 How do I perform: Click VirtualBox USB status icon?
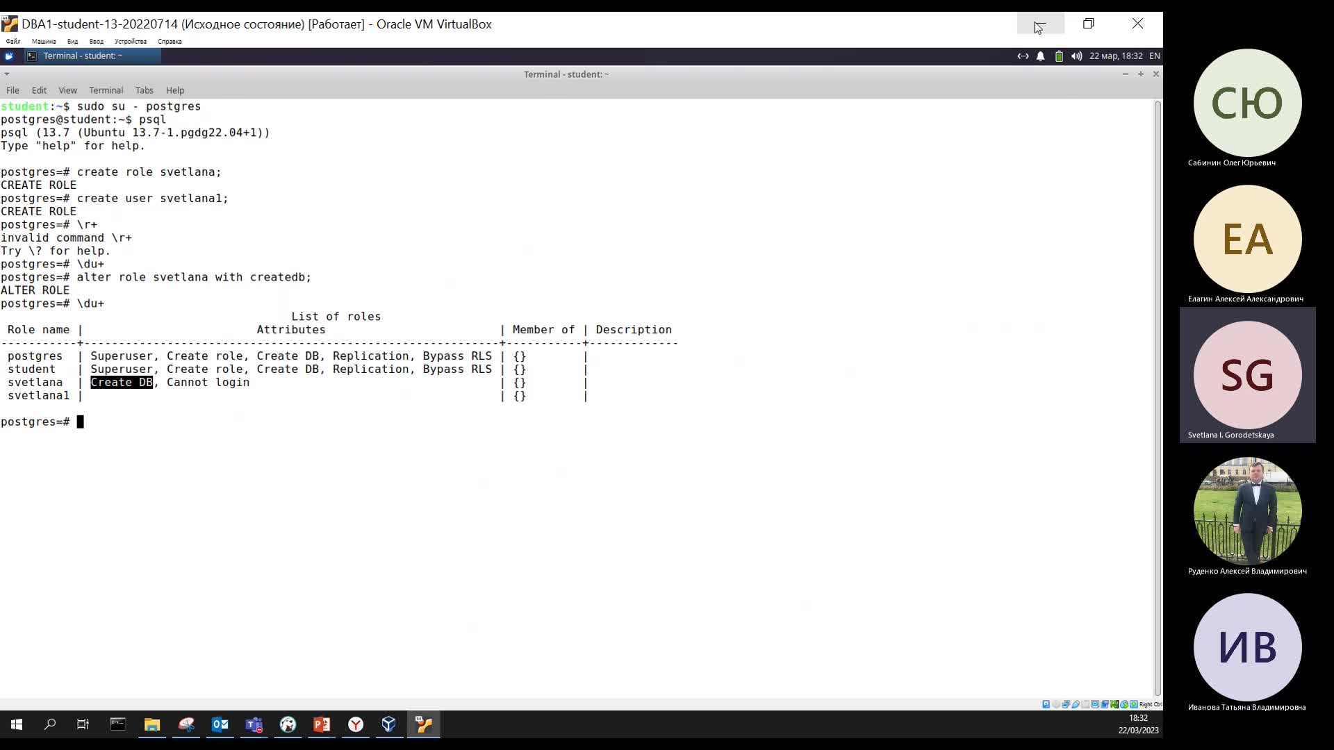(1076, 704)
